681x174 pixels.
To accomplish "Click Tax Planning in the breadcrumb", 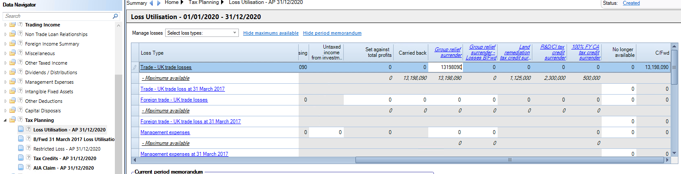I will pos(204,3).
